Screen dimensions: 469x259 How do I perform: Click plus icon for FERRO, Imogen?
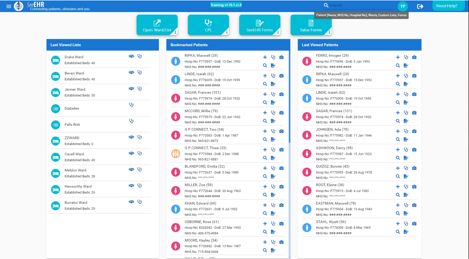pyautogui.click(x=398, y=57)
